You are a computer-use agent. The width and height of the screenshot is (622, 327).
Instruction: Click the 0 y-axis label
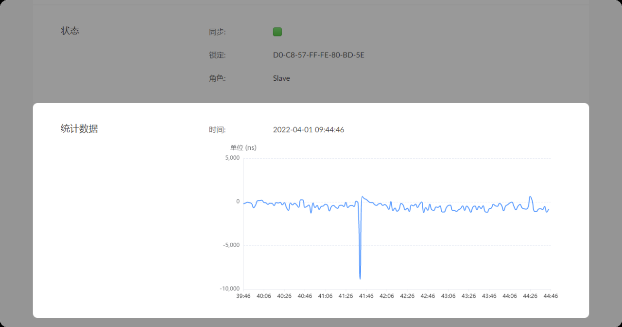point(238,201)
